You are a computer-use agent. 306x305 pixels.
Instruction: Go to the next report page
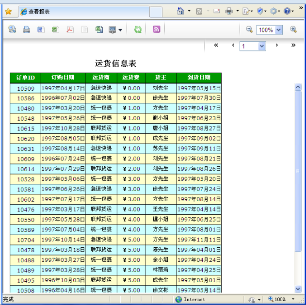click(x=277, y=45)
